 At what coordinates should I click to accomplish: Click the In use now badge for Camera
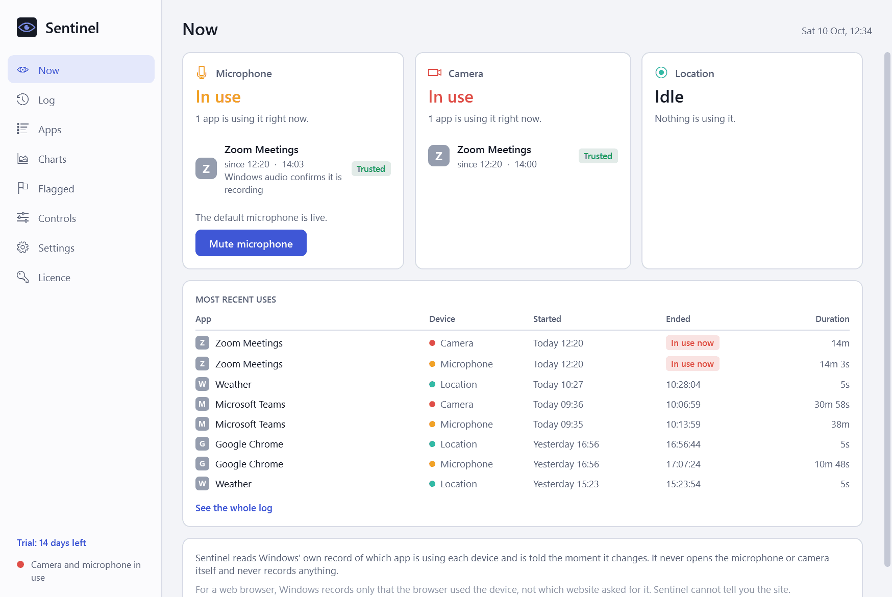coord(692,343)
